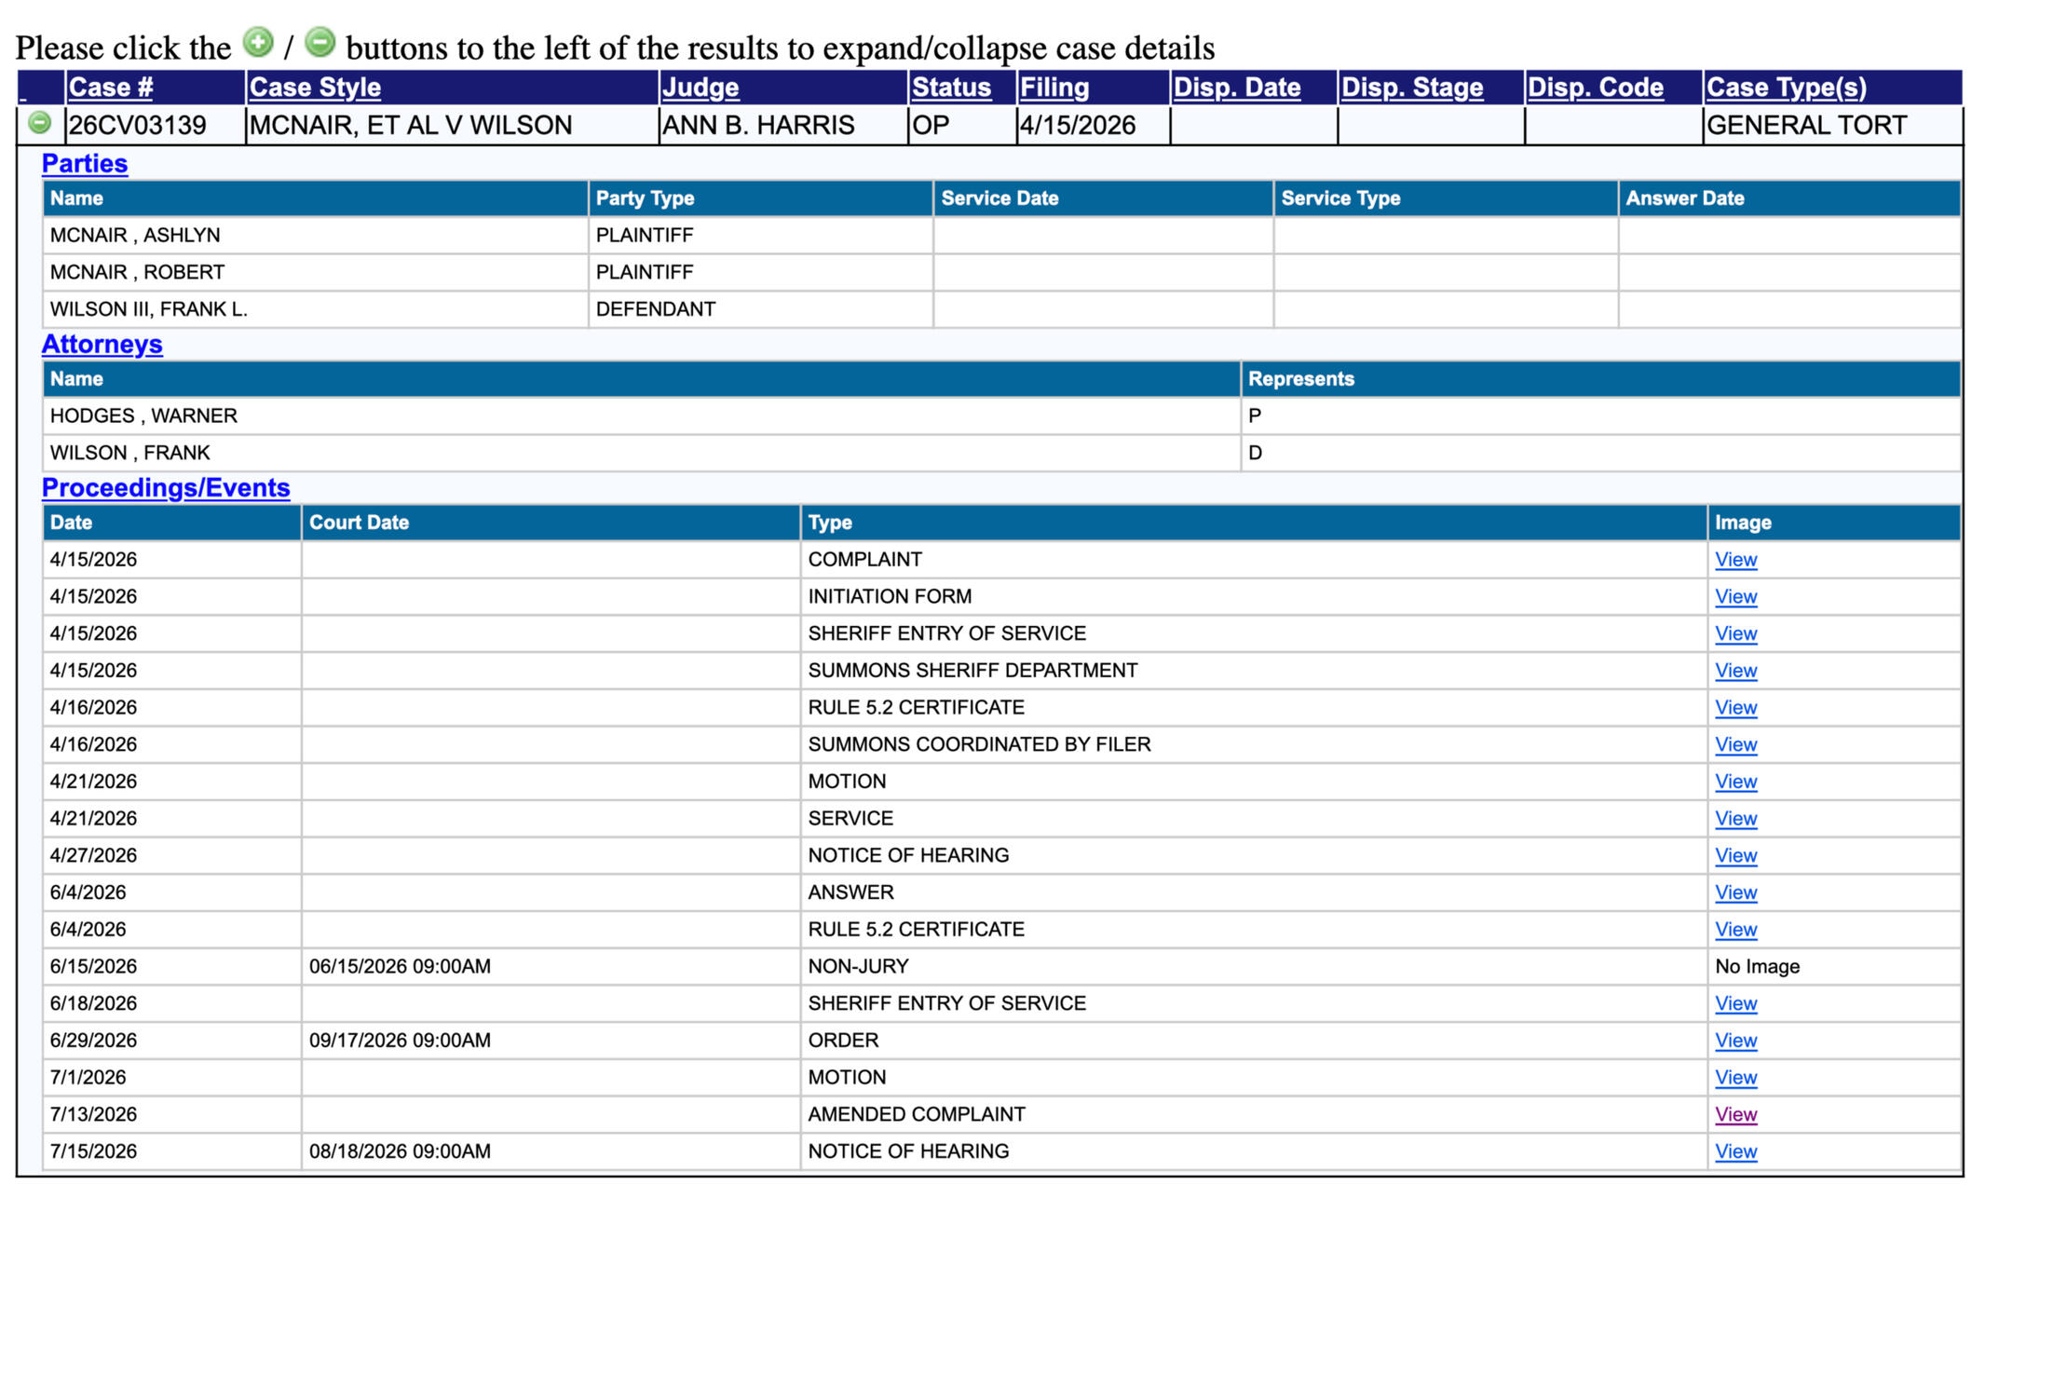This screenshot has height=1375, width=2067.
Task: Sort by the Disp. Code header
Action: point(1596,88)
